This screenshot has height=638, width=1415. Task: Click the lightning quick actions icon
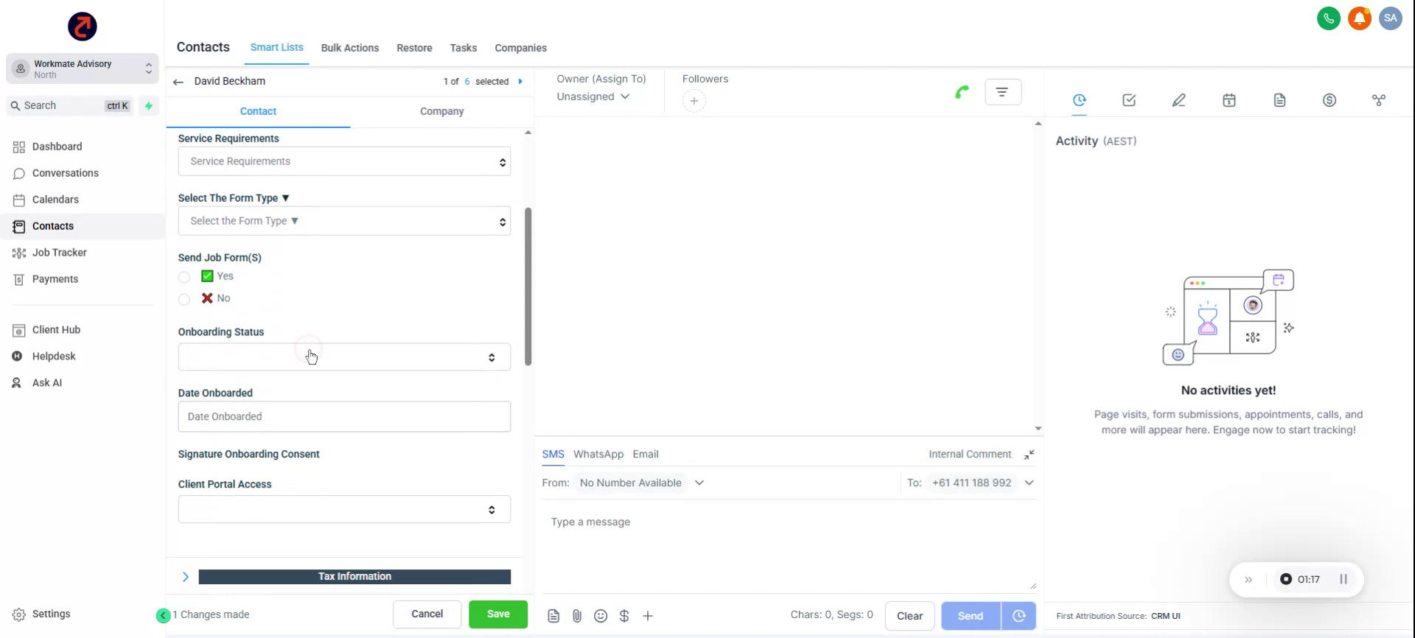pos(149,105)
